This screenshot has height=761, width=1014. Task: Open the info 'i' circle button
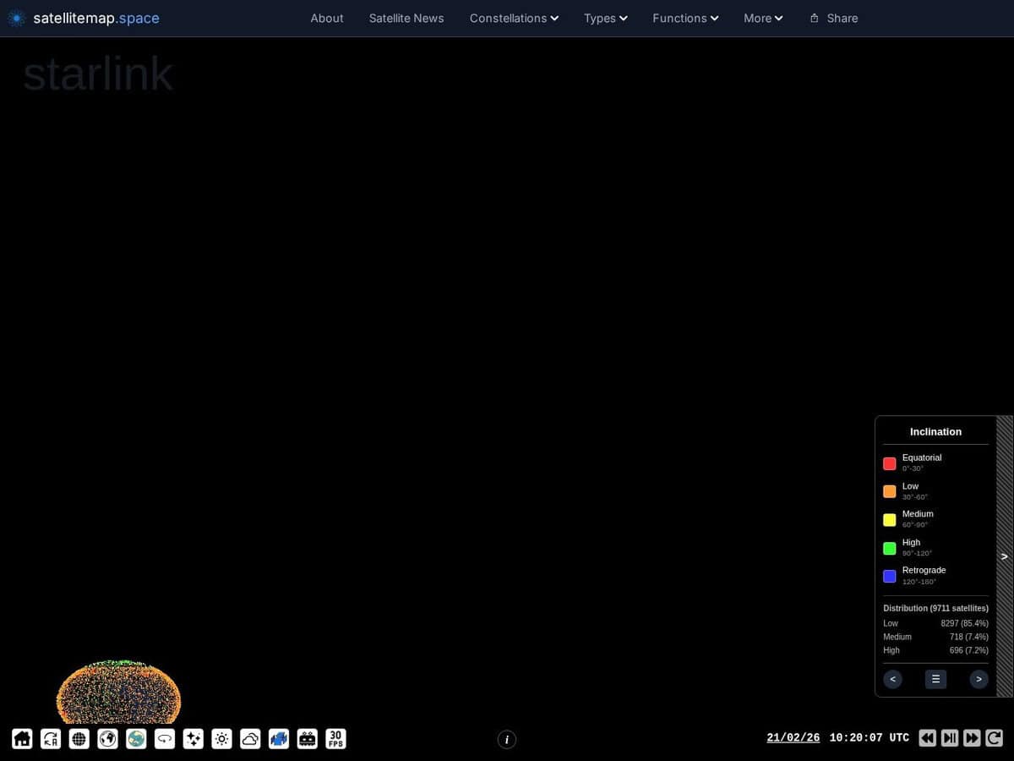tap(507, 740)
